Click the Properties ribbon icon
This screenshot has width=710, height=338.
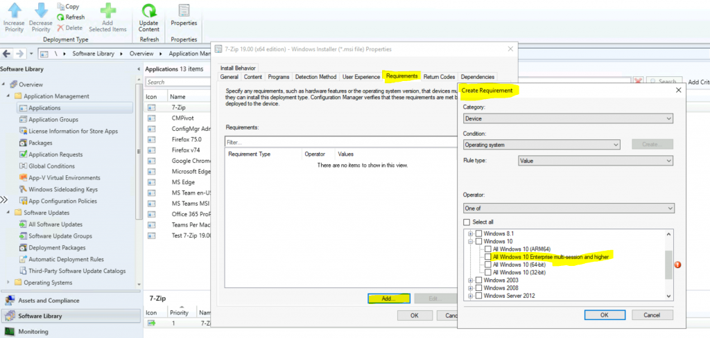coord(184,10)
